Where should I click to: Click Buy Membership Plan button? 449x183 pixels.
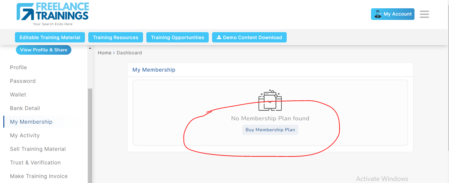point(270,130)
